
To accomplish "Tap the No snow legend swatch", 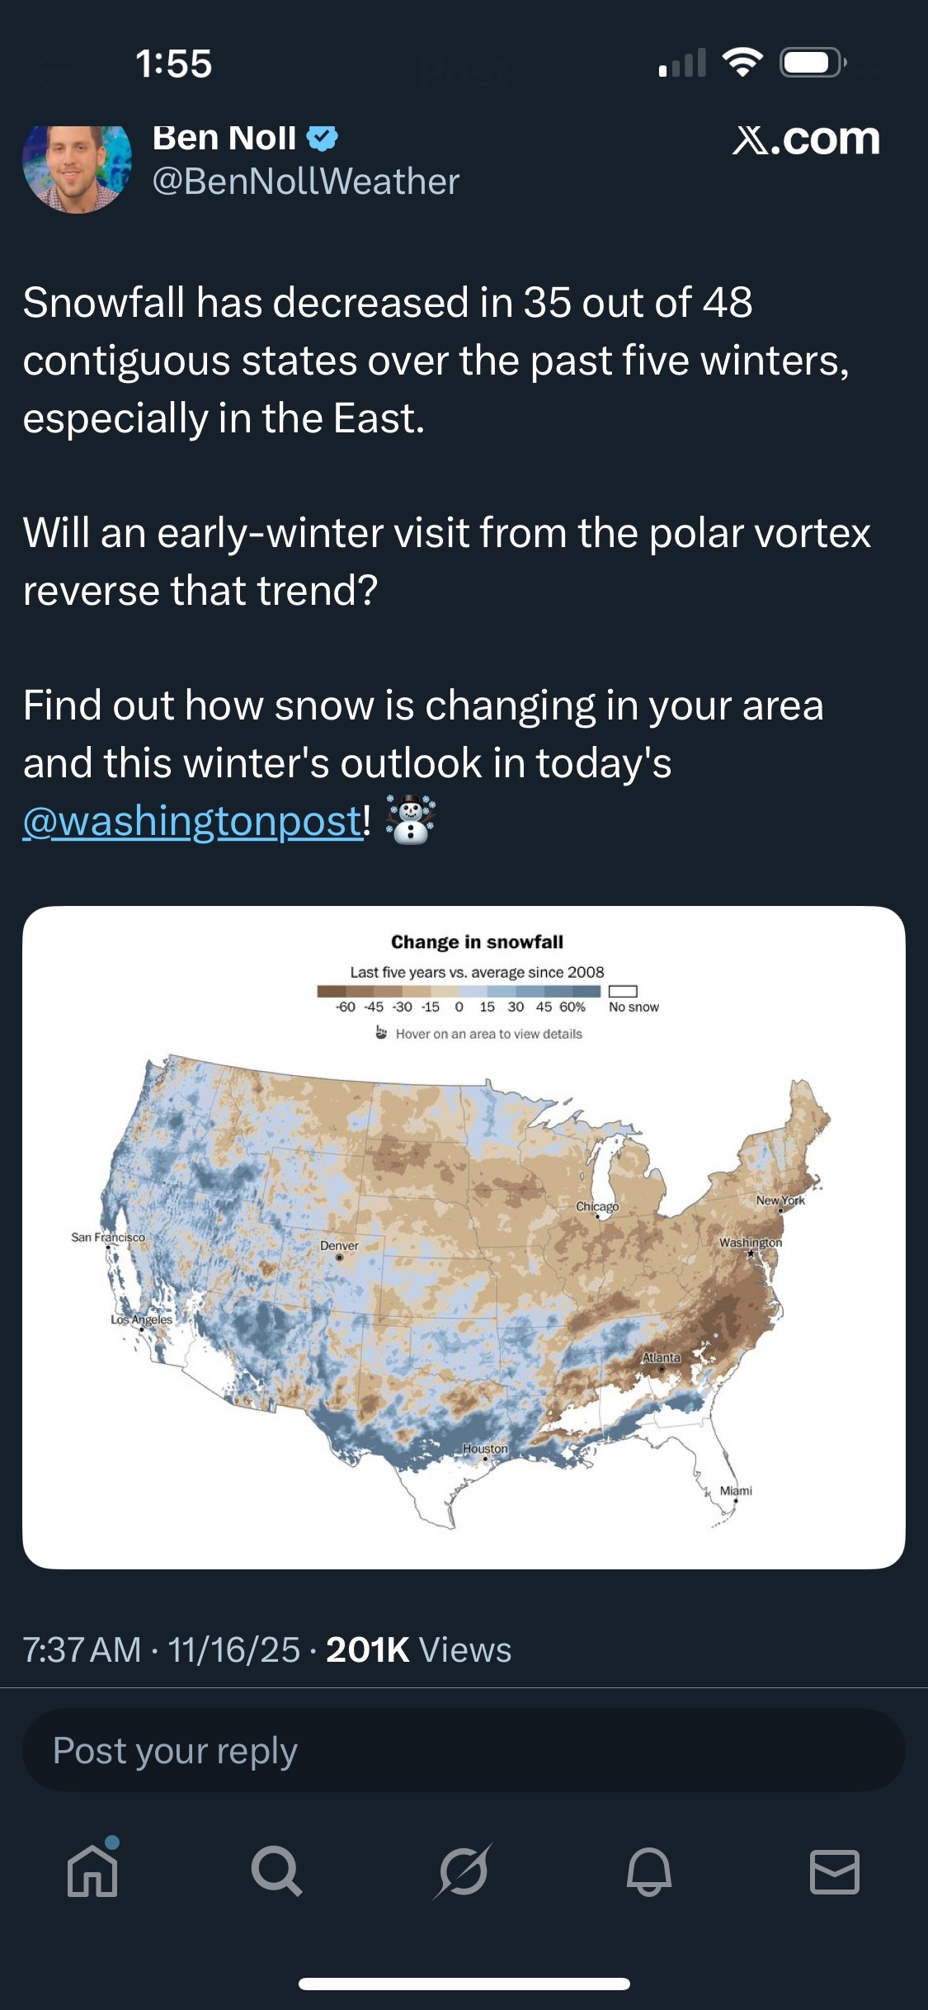I will pyautogui.click(x=623, y=991).
